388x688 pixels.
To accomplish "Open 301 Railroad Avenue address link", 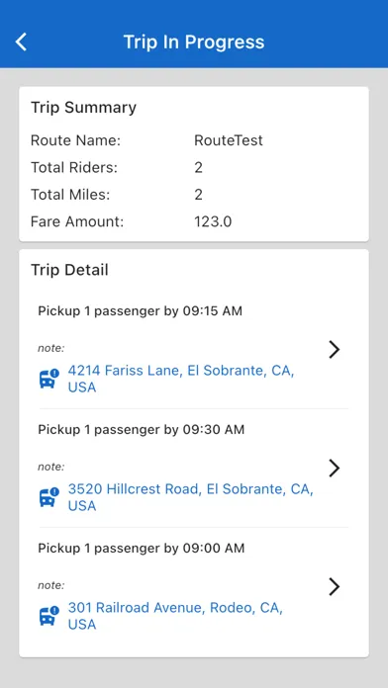I will (x=175, y=616).
